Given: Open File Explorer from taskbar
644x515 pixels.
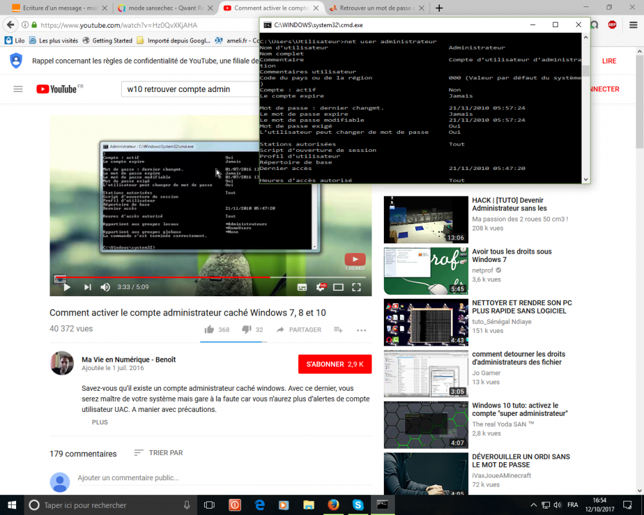Looking at the screenshot, I should tap(309, 505).
